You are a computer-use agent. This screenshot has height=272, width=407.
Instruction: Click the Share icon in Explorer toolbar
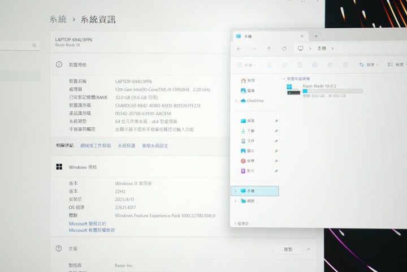(330, 65)
